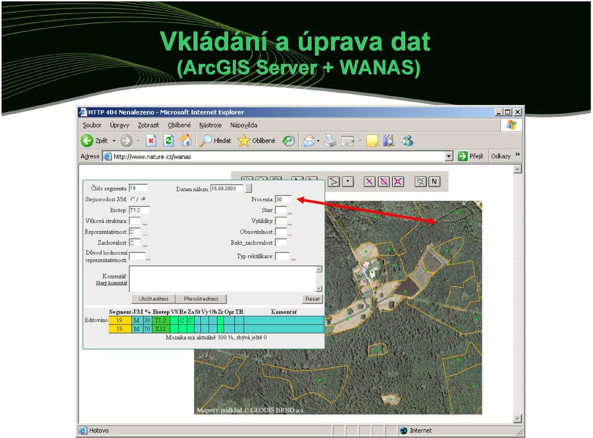Select the zigzag line drawing tool
The image size is (593, 438).
coord(334,182)
